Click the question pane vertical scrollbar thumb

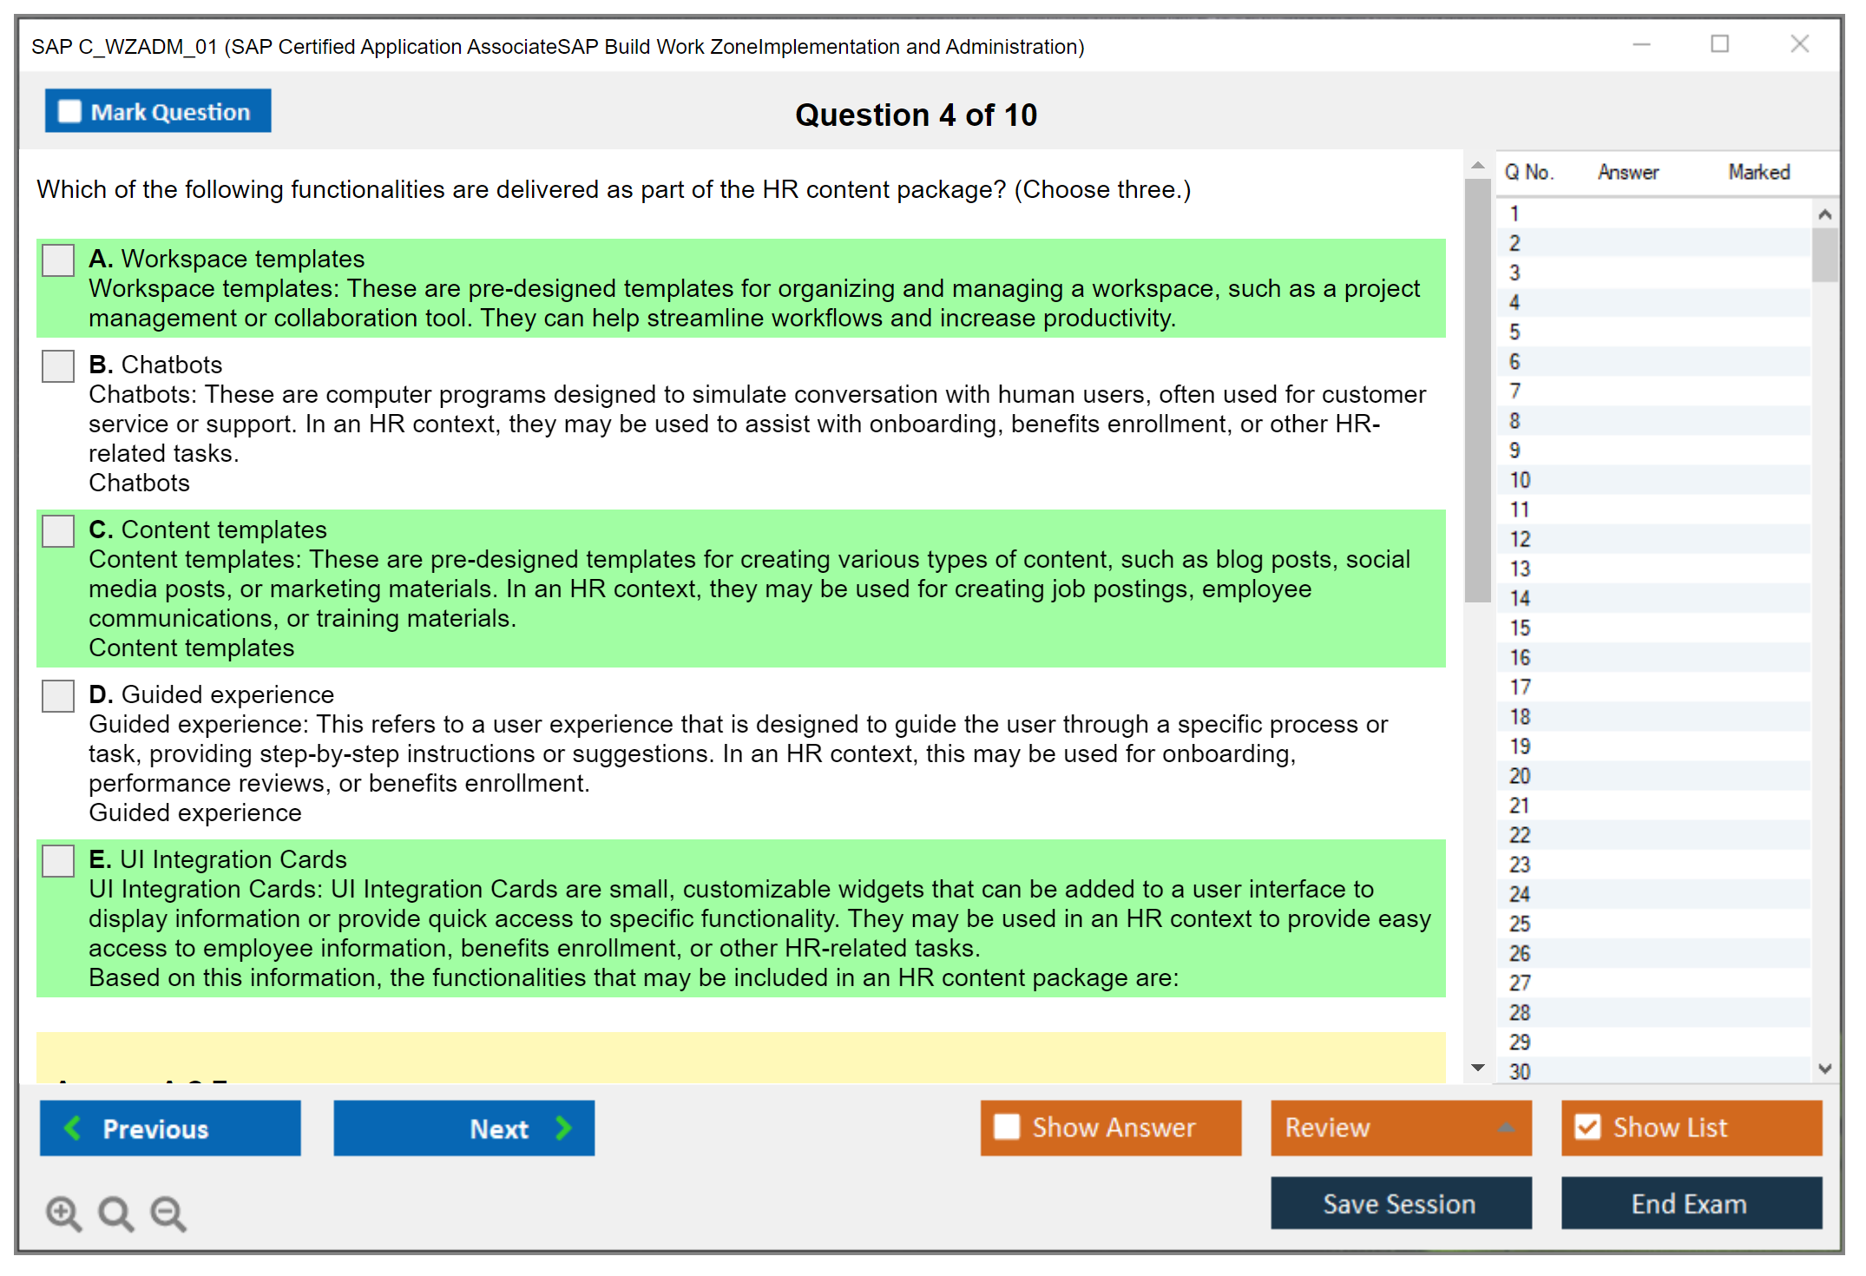pyautogui.click(x=1477, y=391)
